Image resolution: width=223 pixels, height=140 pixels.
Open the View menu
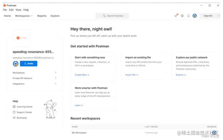click(x=18, y=10)
